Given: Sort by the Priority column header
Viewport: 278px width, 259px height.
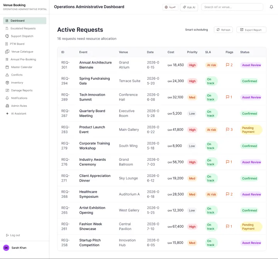Looking at the screenshot, I should coord(192,52).
